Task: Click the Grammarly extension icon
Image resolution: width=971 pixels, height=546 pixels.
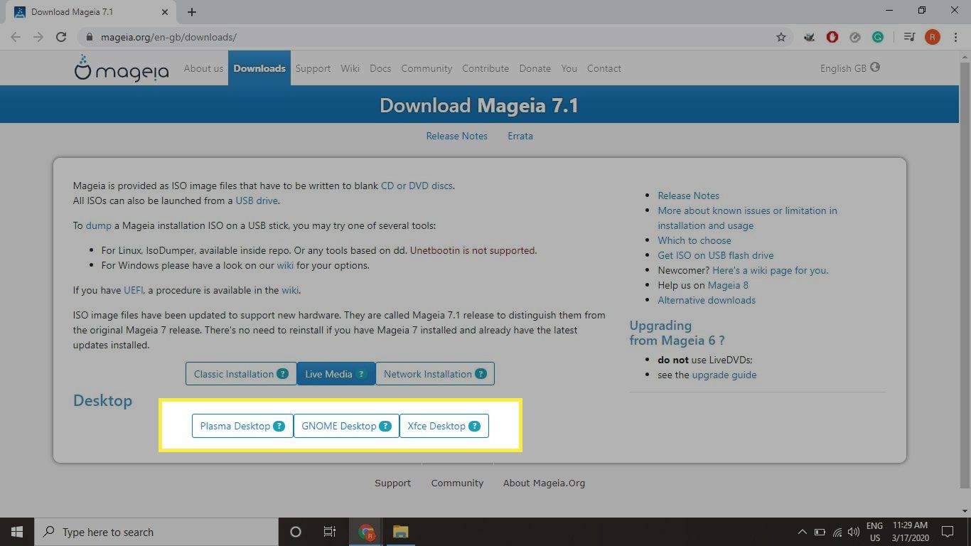Action: click(878, 37)
